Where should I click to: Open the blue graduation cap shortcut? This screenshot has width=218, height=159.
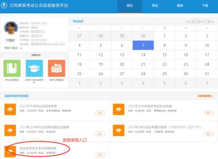click(x=34, y=68)
